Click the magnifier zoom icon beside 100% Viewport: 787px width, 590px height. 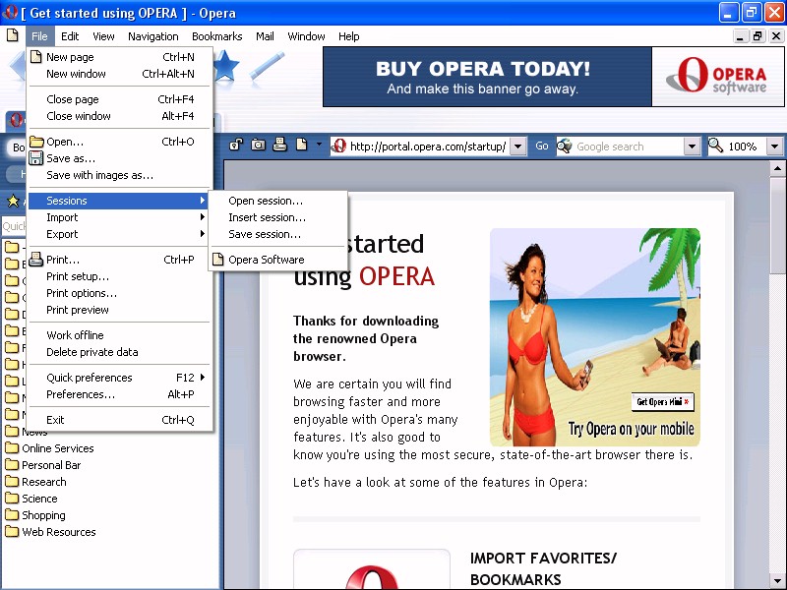[x=715, y=147]
